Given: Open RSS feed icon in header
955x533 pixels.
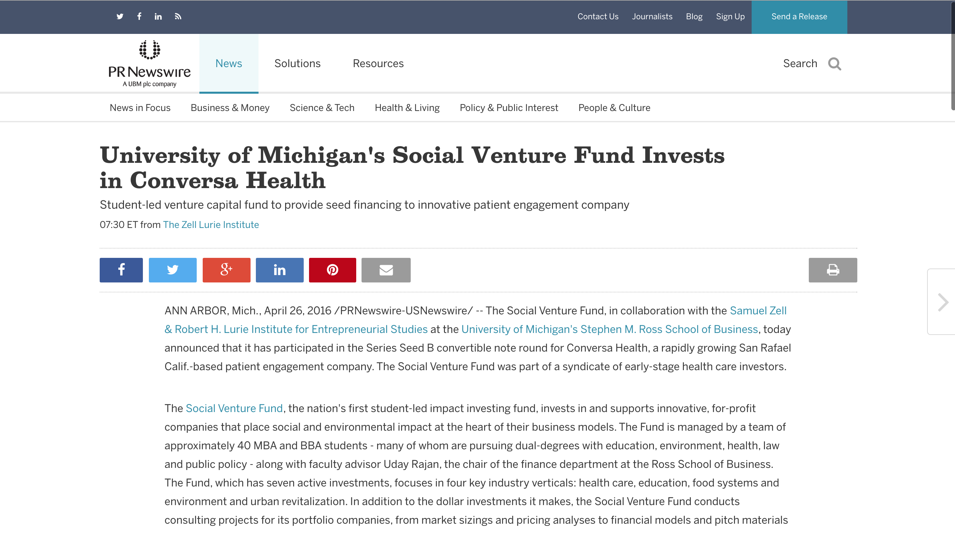Looking at the screenshot, I should point(178,16).
